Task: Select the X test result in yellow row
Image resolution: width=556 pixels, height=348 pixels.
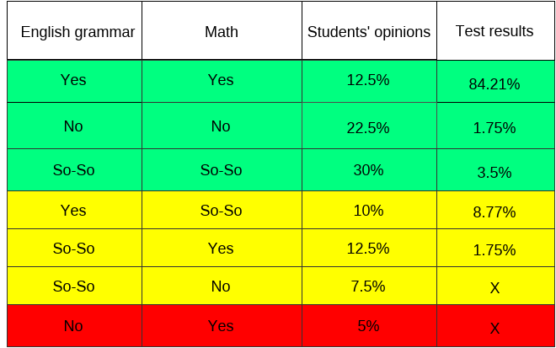Action: (x=495, y=288)
